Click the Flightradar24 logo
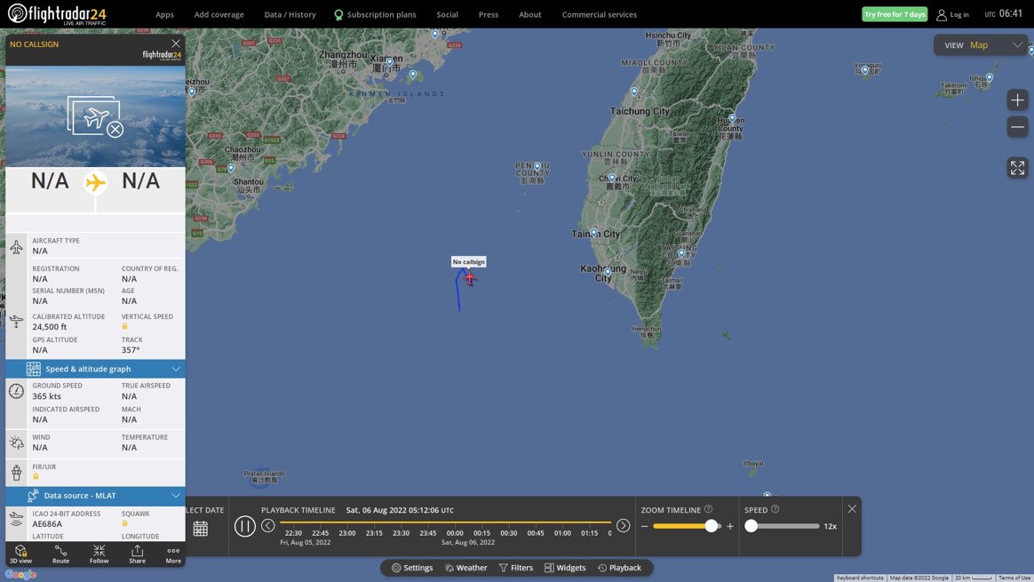The image size is (1034, 582). coord(57,14)
